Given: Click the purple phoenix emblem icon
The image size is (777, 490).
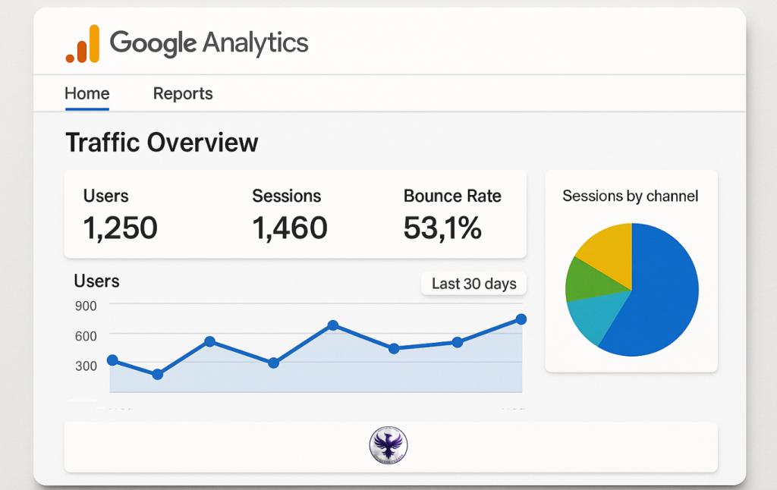Looking at the screenshot, I should pos(388,445).
